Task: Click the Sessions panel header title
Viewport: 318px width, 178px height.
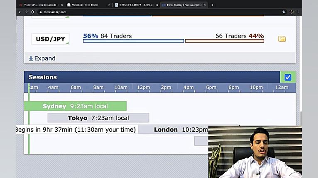Action: tap(43, 77)
